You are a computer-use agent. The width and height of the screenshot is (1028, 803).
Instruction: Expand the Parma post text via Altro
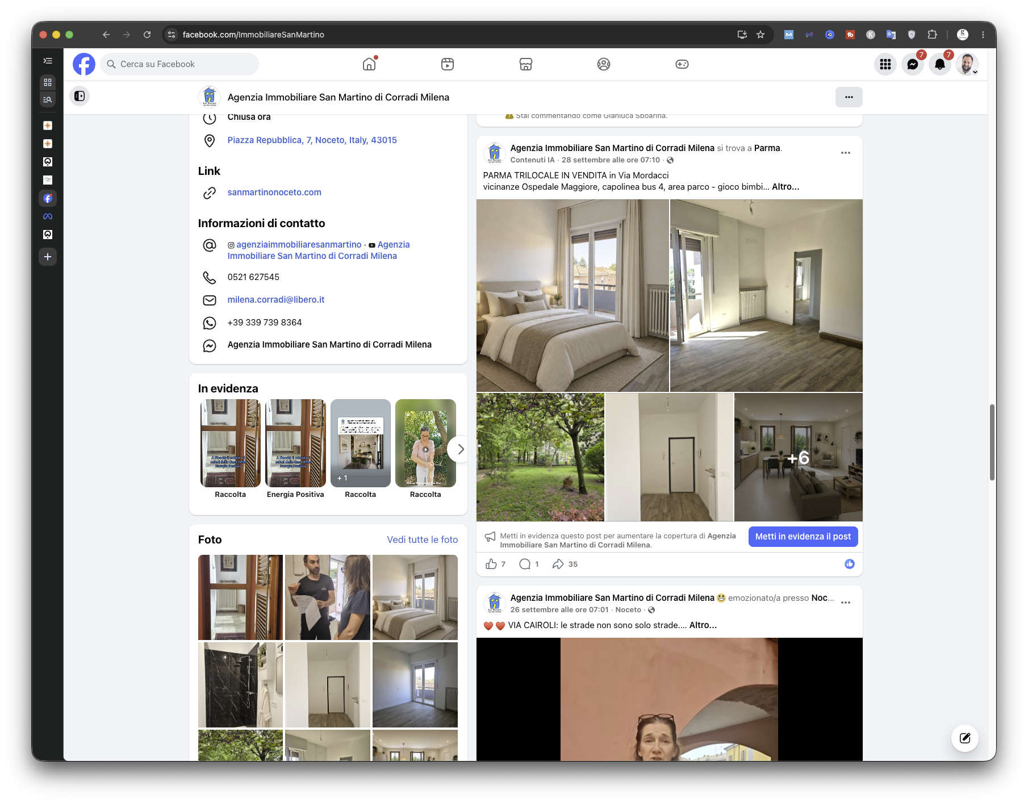point(785,187)
